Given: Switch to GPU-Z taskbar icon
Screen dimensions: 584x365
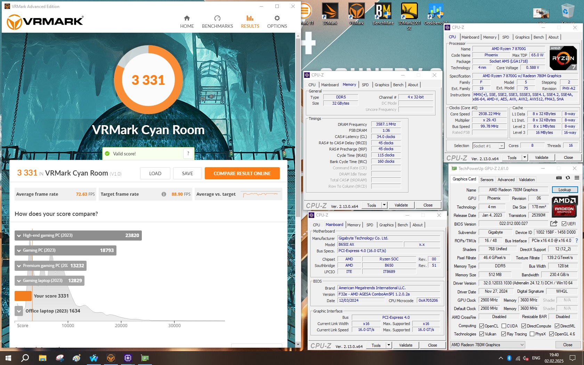Looking at the screenshot, I should coord(145,358).
